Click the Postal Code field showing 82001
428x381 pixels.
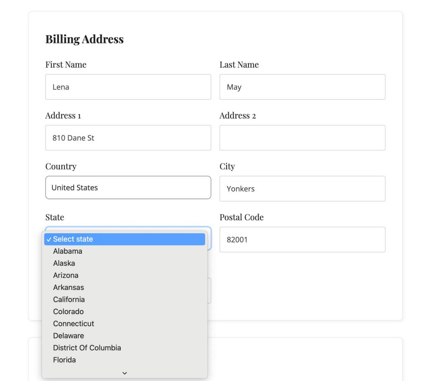[302, 239]
